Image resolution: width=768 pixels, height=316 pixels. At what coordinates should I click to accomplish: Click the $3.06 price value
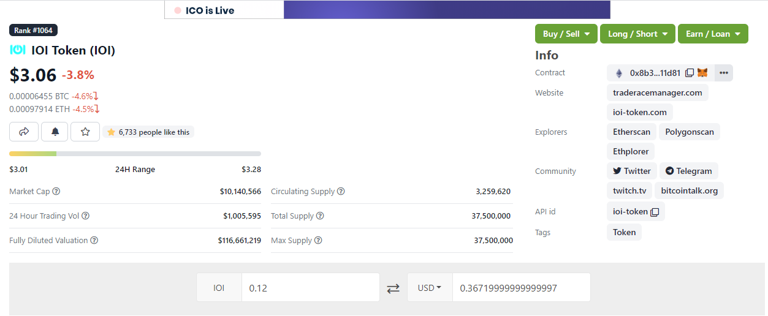(33, 75)
